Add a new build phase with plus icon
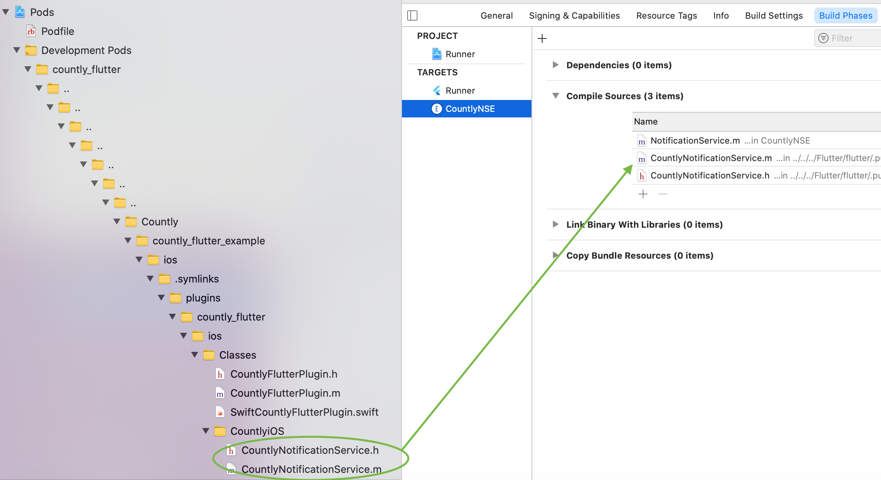Viewport: 881px width, 480px height. pos(542,38)
